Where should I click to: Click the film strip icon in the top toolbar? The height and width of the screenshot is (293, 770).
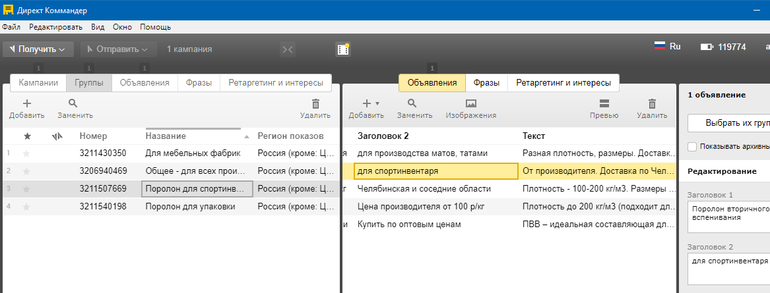342,49
